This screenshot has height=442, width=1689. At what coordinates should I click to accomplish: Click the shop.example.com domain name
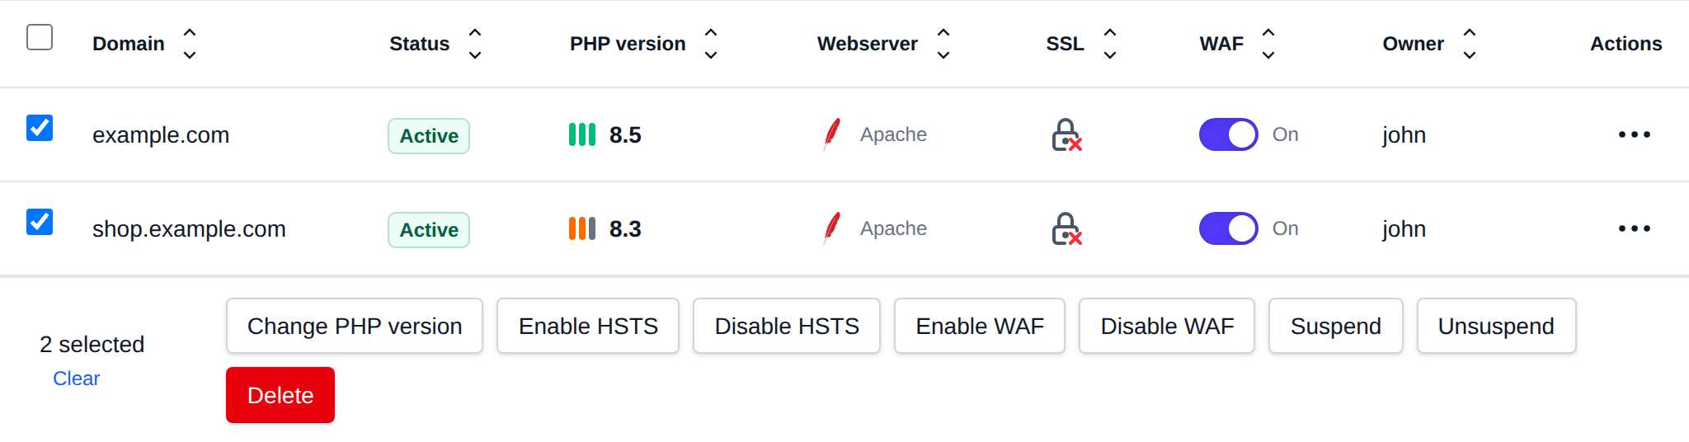[189, 228]
